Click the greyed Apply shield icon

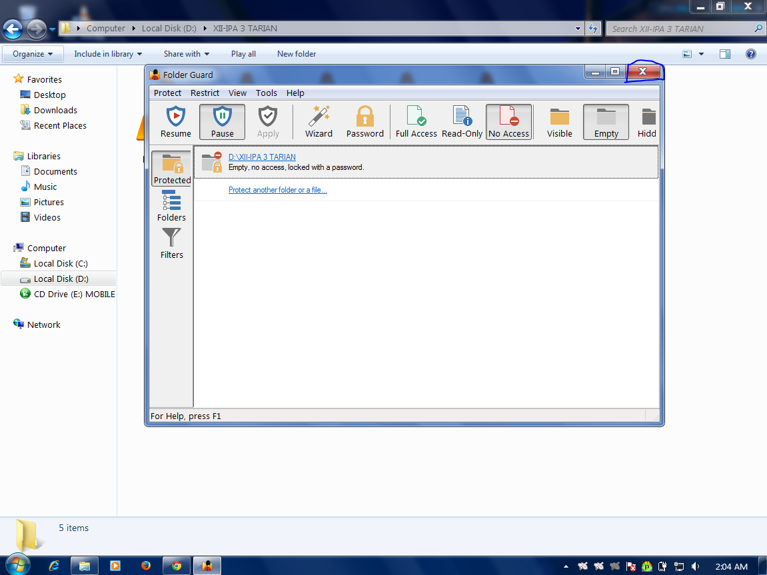pos(268,117)
